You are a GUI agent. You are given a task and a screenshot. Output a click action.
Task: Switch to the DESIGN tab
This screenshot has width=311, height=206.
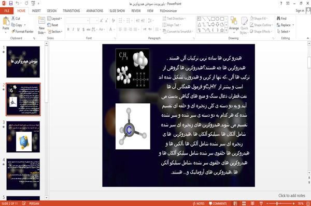click(x=52, y=11)
